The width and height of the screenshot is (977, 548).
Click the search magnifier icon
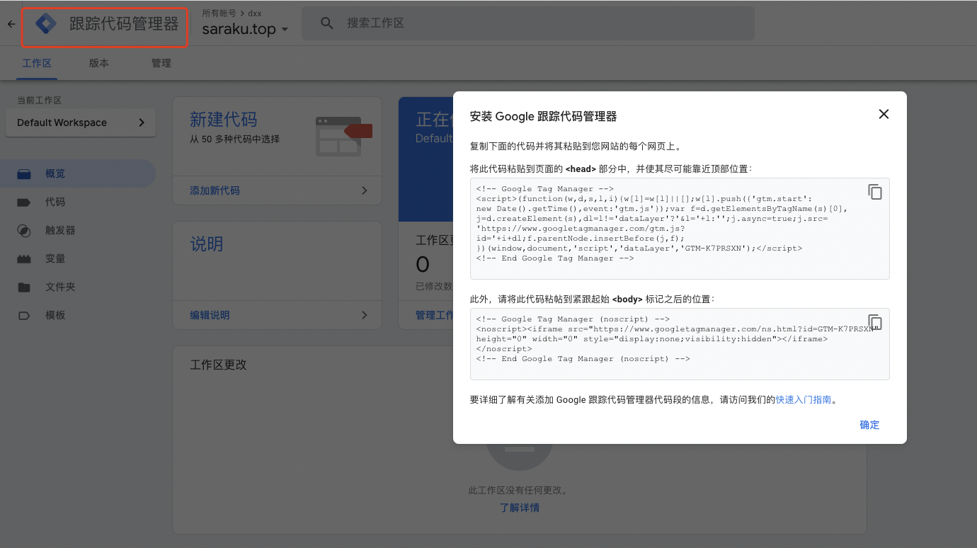(326, 23)
